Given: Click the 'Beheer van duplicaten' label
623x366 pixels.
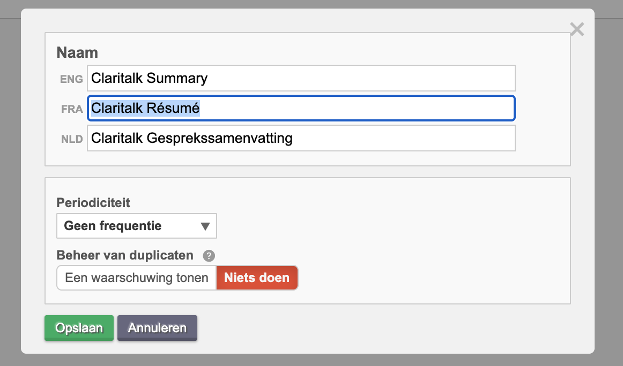Looking at the screenshot, I should coord(125,255).
